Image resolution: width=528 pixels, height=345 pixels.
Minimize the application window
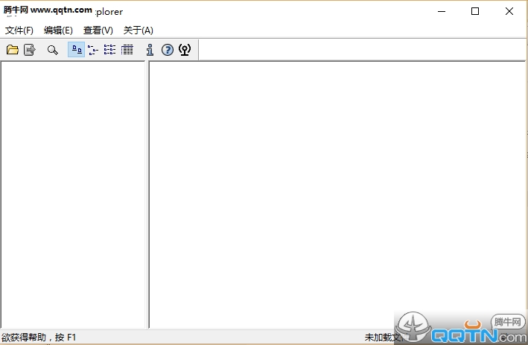(442, 11)
